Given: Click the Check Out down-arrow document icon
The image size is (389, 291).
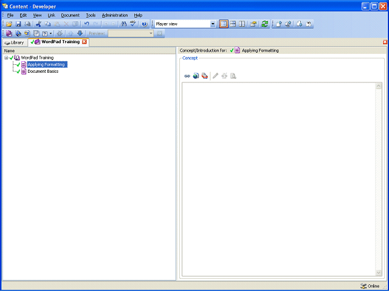Looking at the screenshot, I should 300,24.
